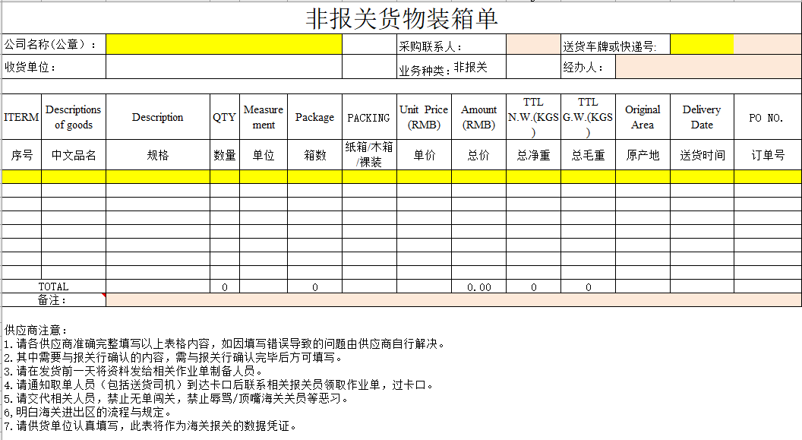Select the PO NO. header cell
Image resolution: width=802 pixels, height=440 pixels.
coord(767,118)
